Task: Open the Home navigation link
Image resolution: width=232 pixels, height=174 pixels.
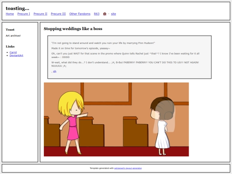Action: point(10,14)
